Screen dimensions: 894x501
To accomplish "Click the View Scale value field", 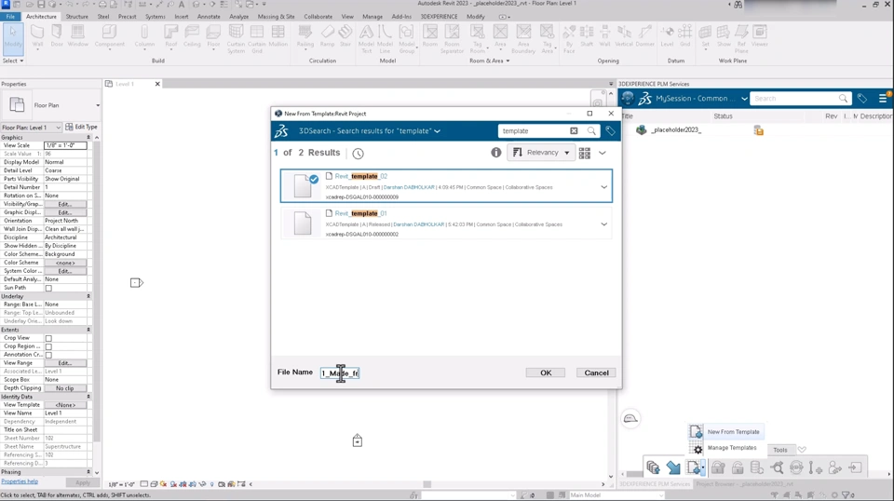I will (x=65, y=145).
